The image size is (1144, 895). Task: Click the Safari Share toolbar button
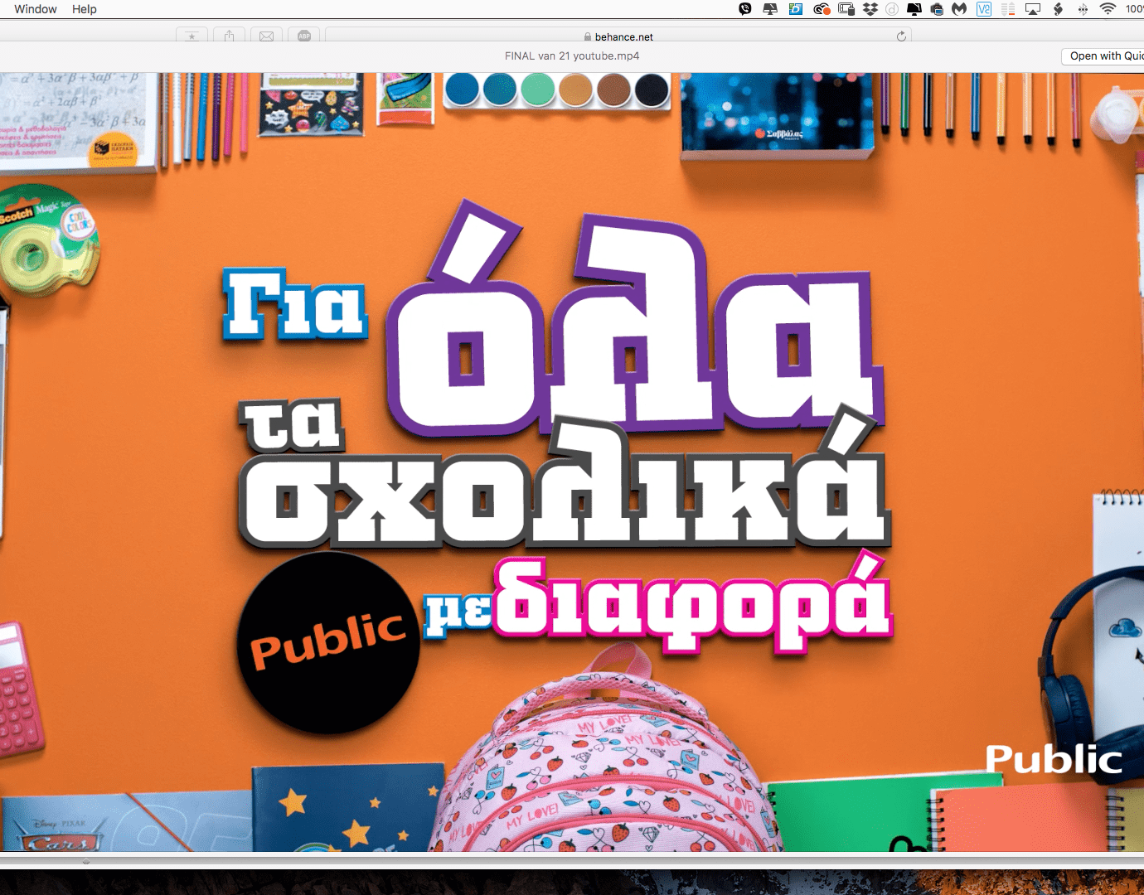230,36
